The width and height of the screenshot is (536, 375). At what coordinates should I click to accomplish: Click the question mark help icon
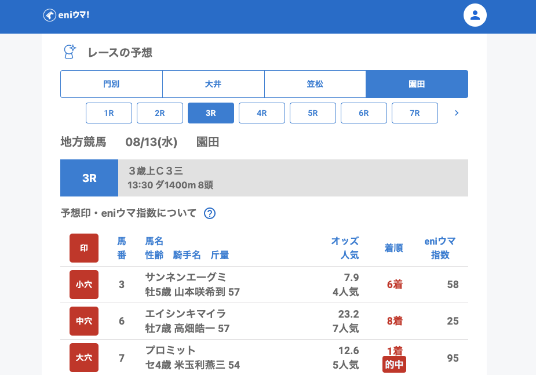[210, 213]
